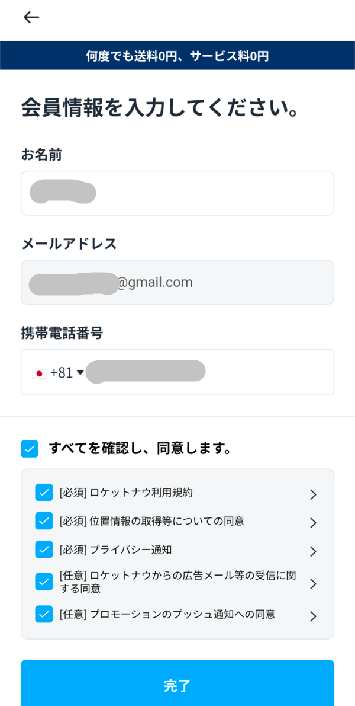355x706 pixels.
Task: Click the すべてを確認し、同意します label
Action: [x=140, y=449]
